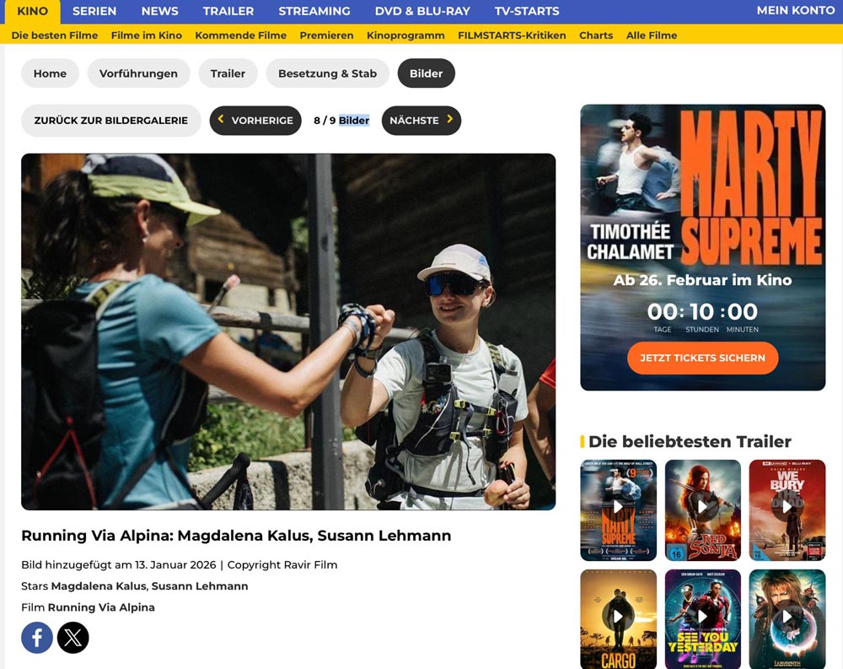Play the See You Yesterday trailer
Viewport: 843px width, 669px height.
coord(702,618)
